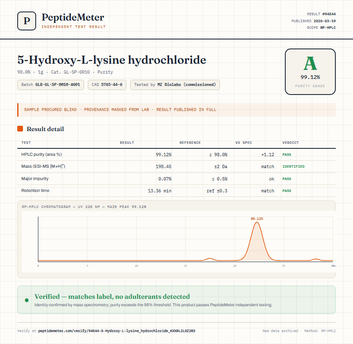Click the 13.36 min retention value
The image size is (353, 344).
[x=160, y=191]
